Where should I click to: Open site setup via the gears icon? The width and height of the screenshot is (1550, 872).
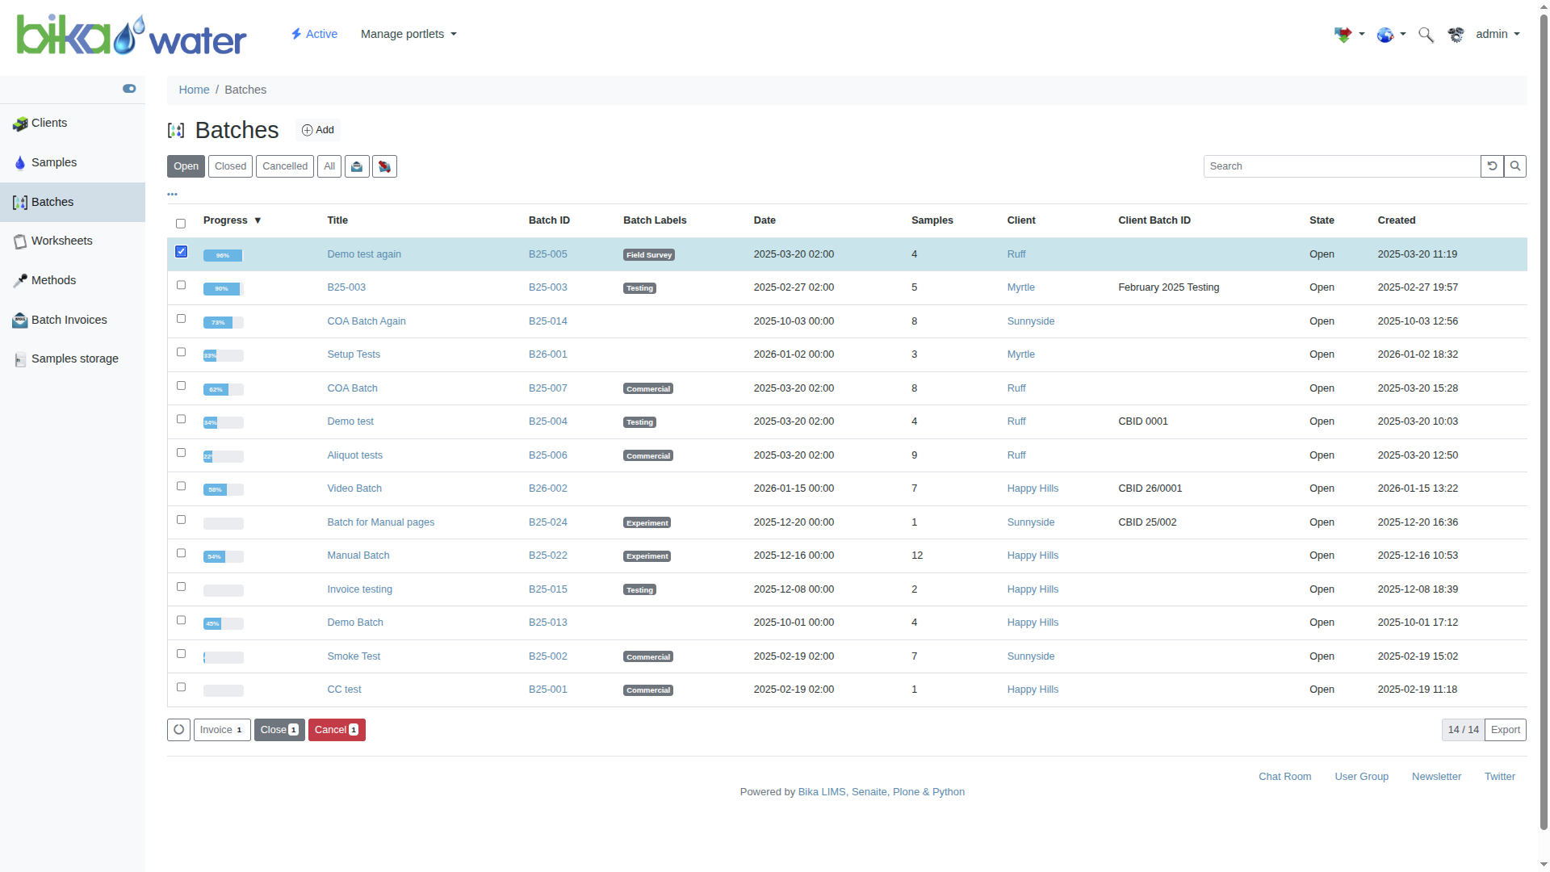coord(1456,35)
